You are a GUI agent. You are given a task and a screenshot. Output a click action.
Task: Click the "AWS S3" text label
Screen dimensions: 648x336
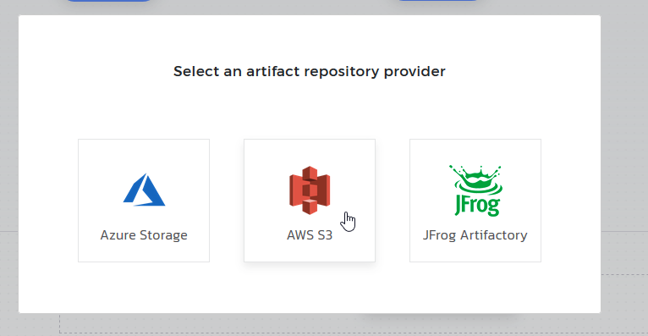[x=310, y=235]
